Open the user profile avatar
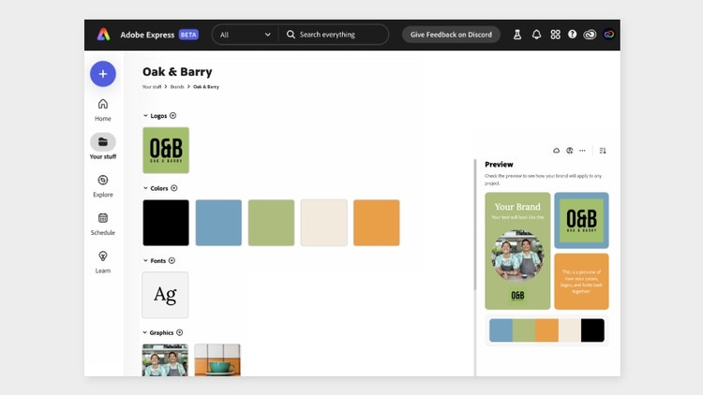 [609, 35]
